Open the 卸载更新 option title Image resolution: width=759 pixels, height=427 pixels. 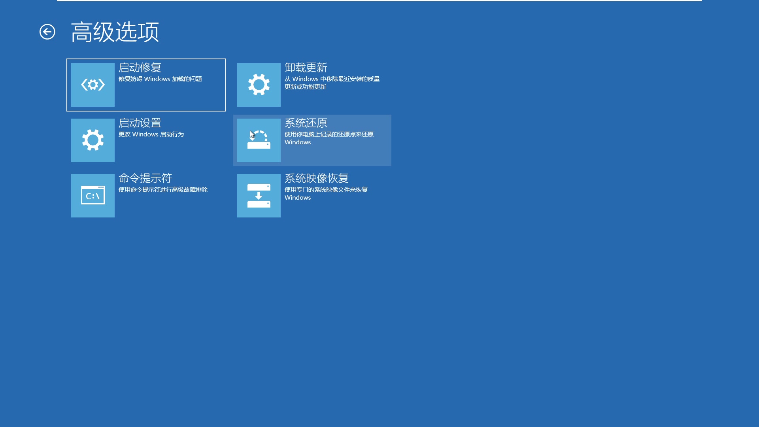click(306, 68)
